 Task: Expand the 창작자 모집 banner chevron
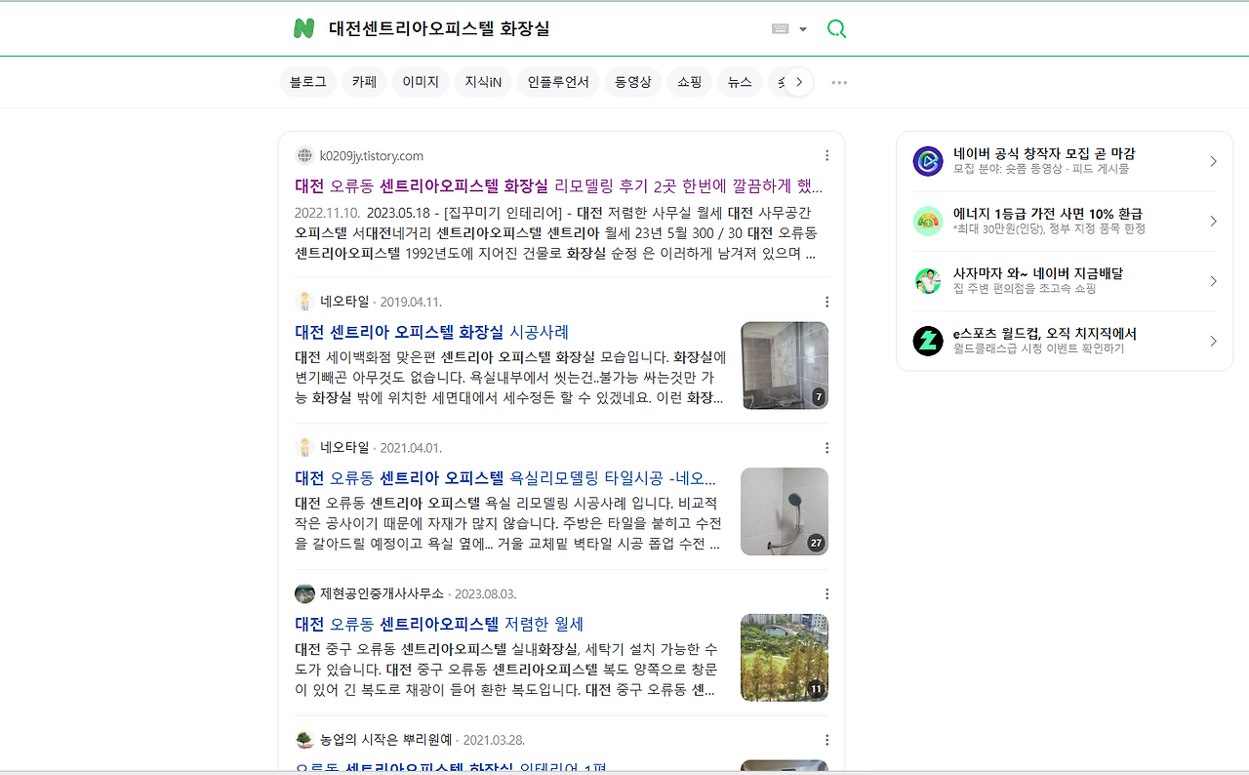(x=1213, y=161)
